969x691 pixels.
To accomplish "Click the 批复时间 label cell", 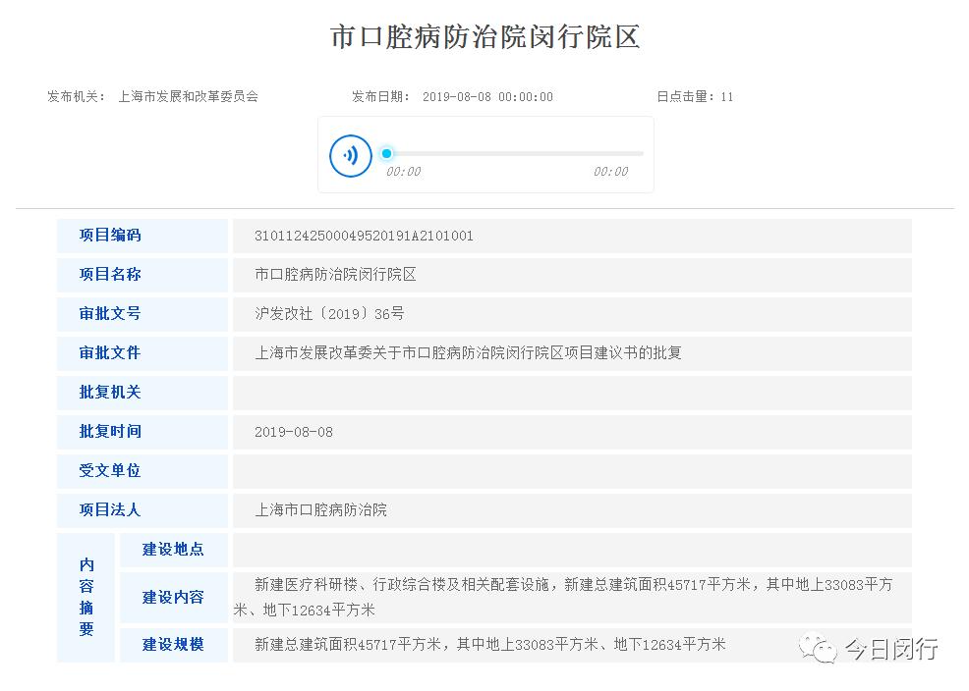I will (x=108, y=432).
